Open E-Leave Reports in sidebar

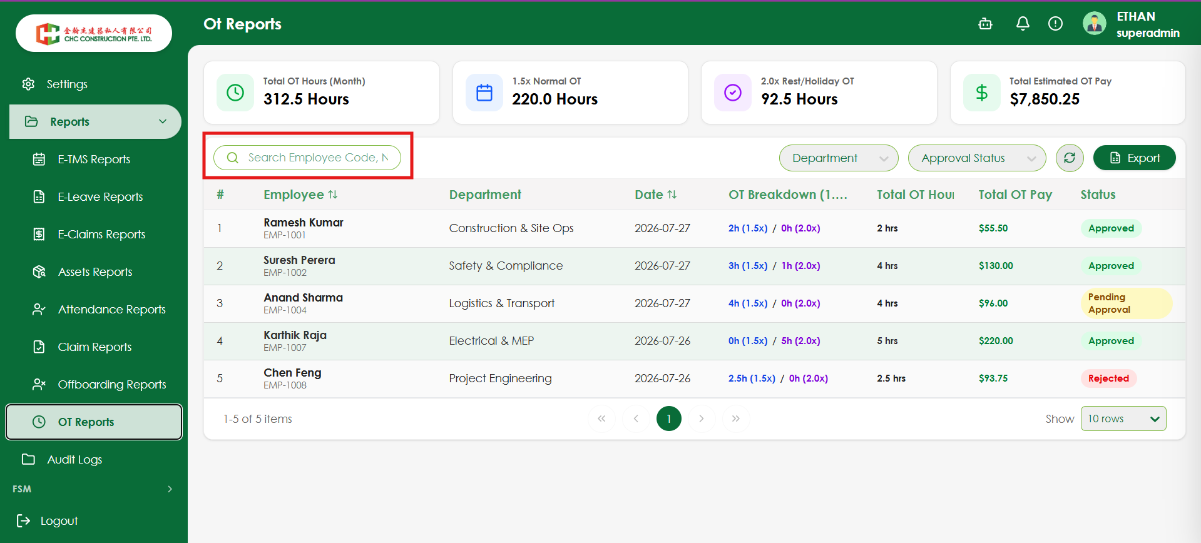[94, 196]
